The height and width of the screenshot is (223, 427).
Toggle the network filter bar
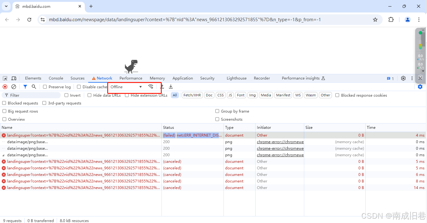pos(25,87)
